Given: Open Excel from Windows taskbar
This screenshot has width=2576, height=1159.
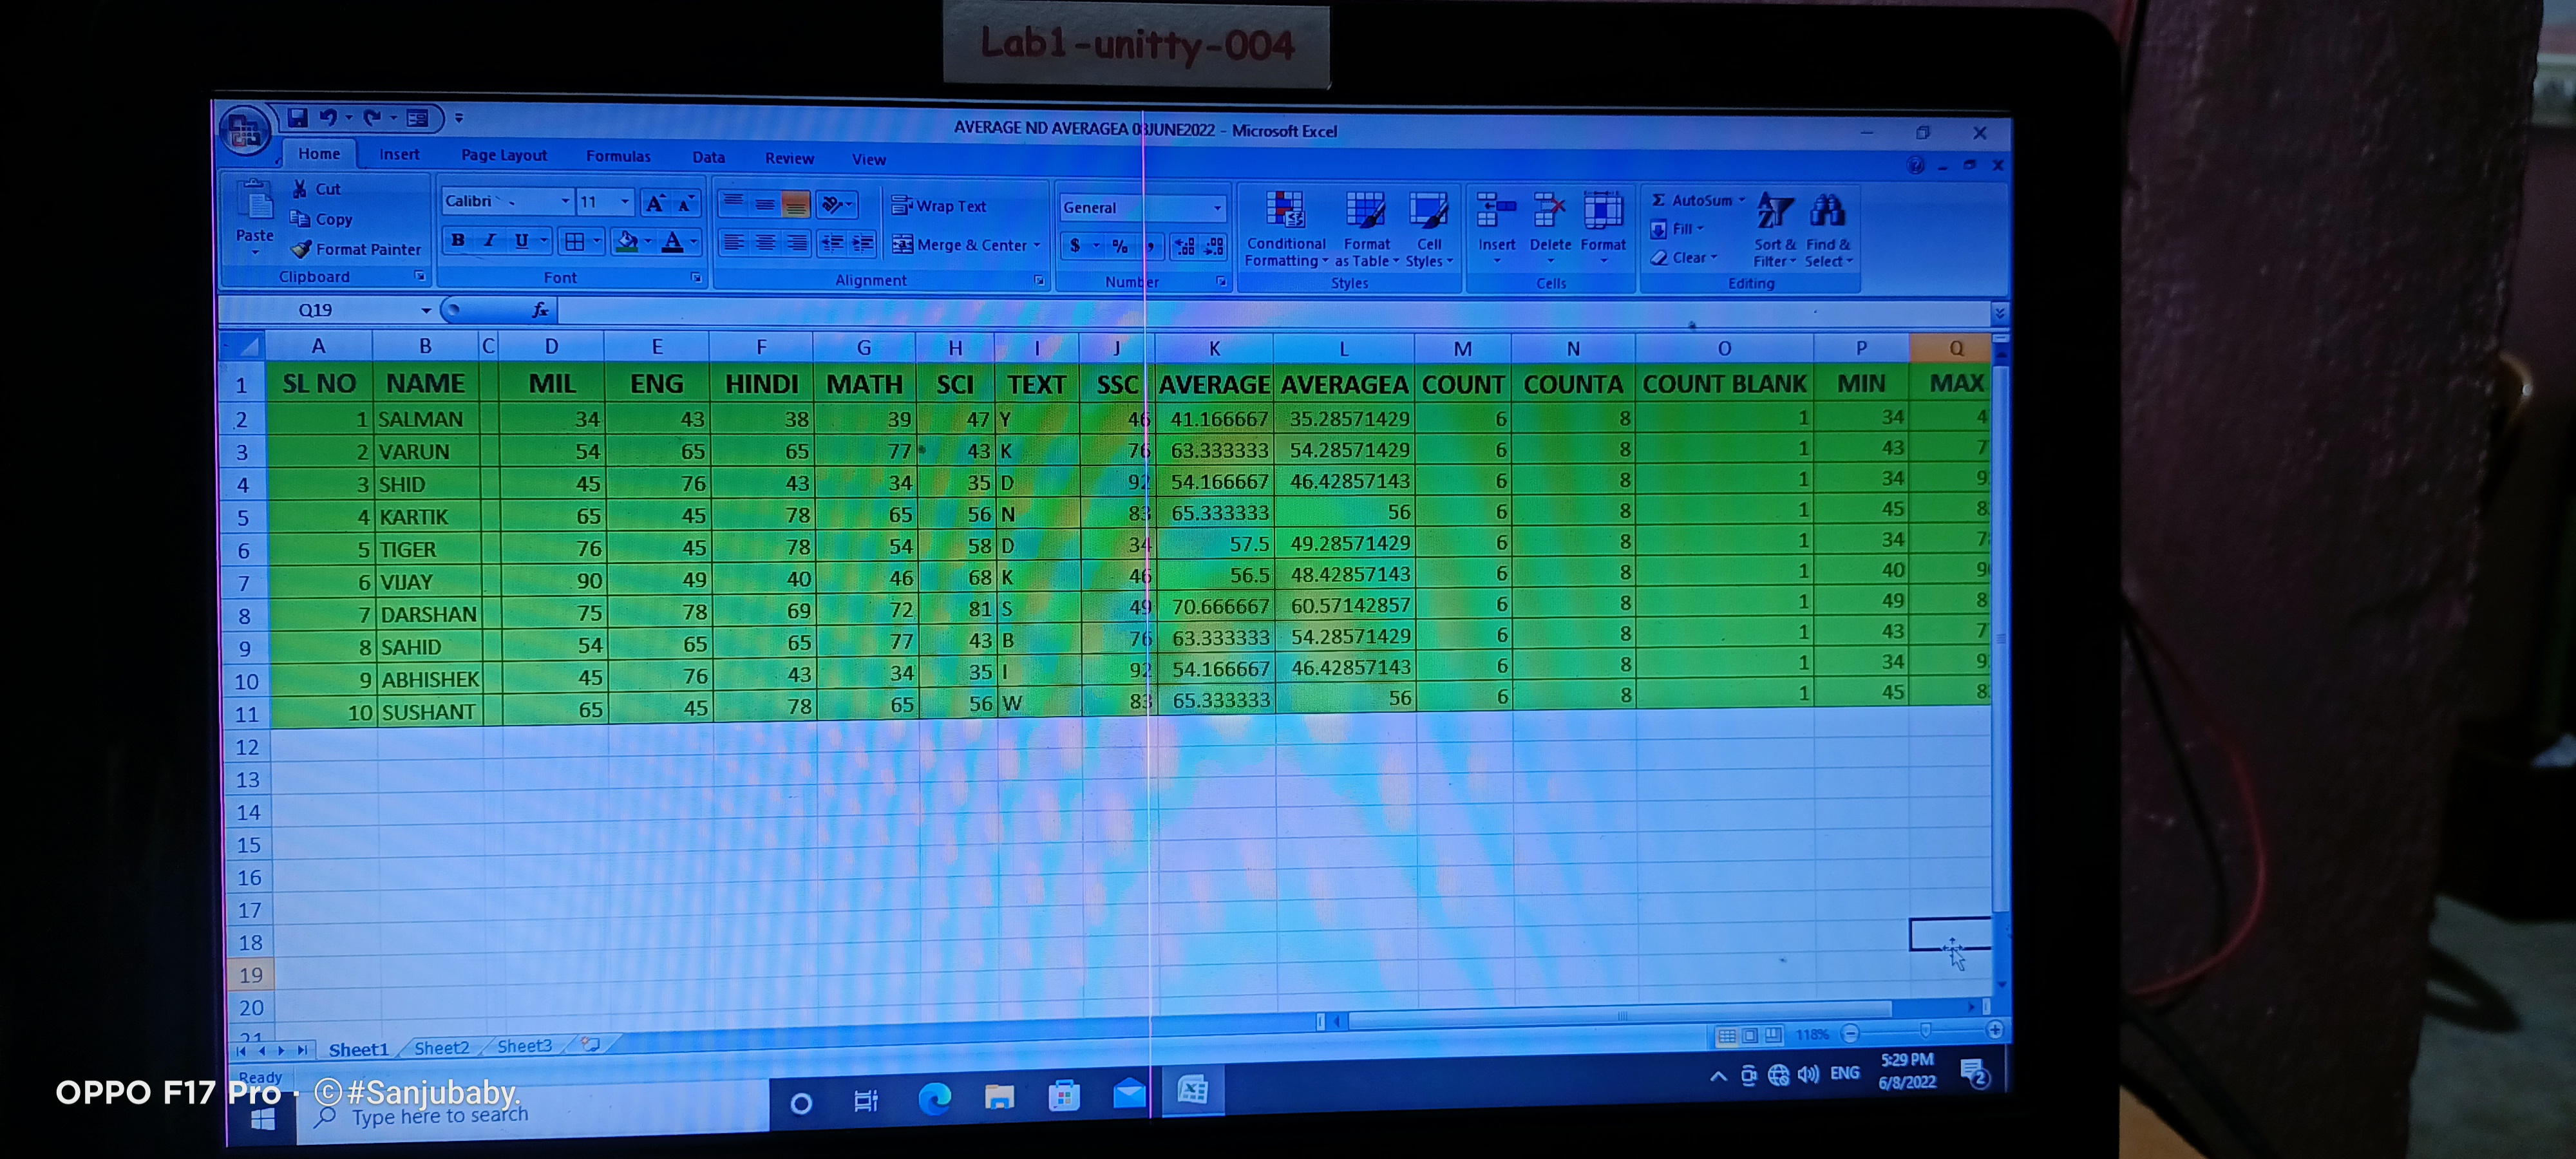Looking at the screenshot, I should [1192, 1091].
